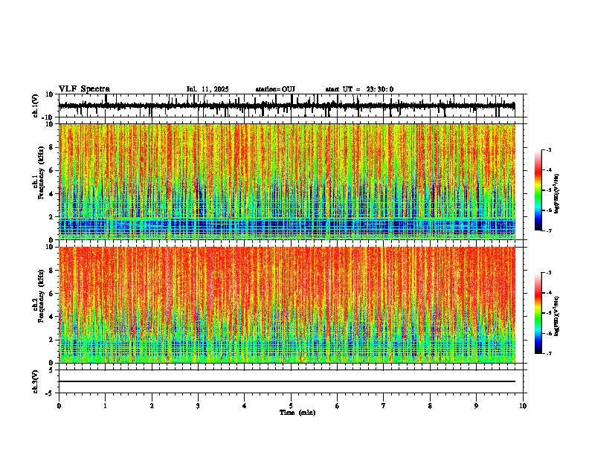Click the "-3" label on ch.1 color scale
The width and height of the screenshot is (589, 455).
549,149
